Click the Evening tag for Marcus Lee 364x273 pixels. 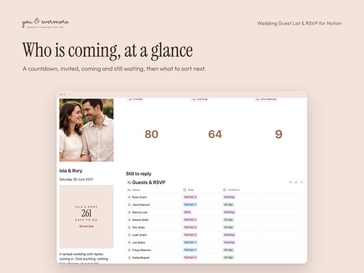click(x=229, y=212)
